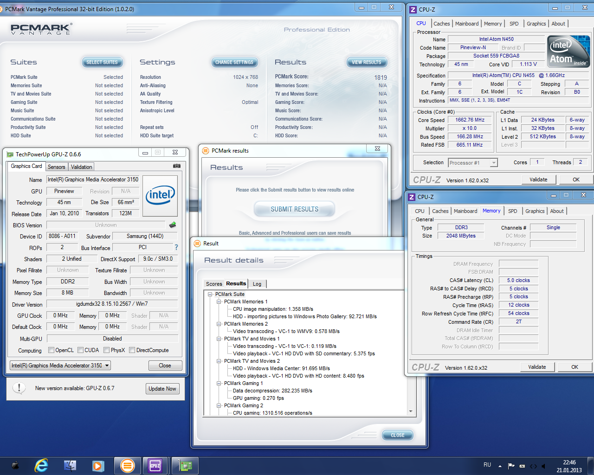Click the 'CPU gaming: 1310.516 operations/s' row
This screenshot has height=475, width=594.
click(x=272, y=413)
